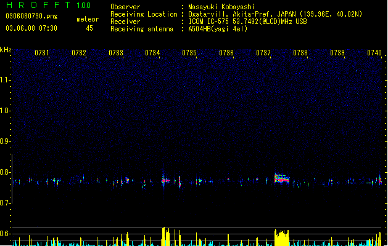Click the 1.0 kHz axis label
This screenshot has width=388, height=246.
[5, 111]
